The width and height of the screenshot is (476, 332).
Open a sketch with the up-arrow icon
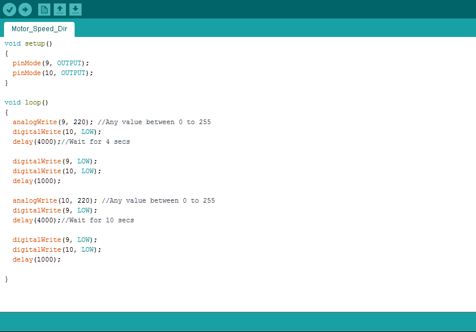click(x=60, y=9)
